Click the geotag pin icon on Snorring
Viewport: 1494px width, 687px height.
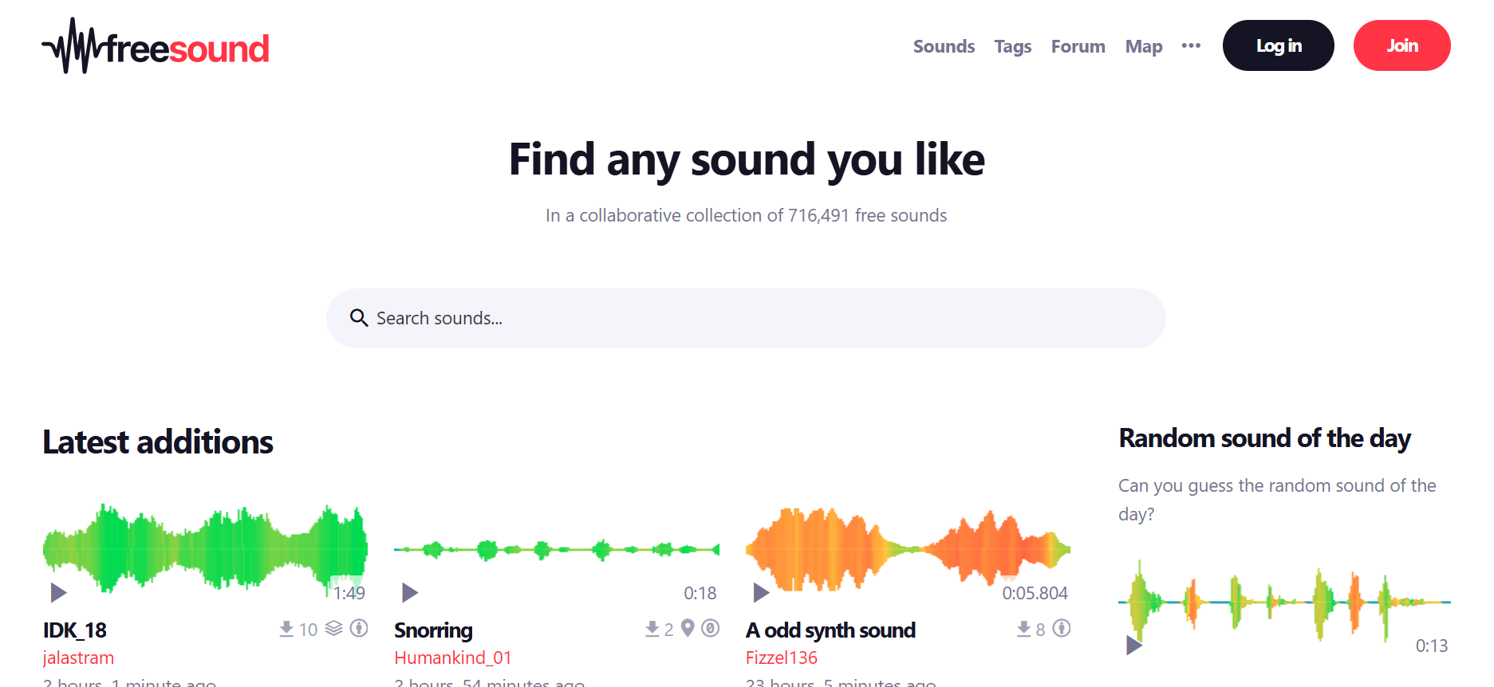point(688,628)
